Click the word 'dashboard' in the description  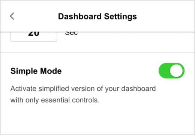(x=138, y=88)
